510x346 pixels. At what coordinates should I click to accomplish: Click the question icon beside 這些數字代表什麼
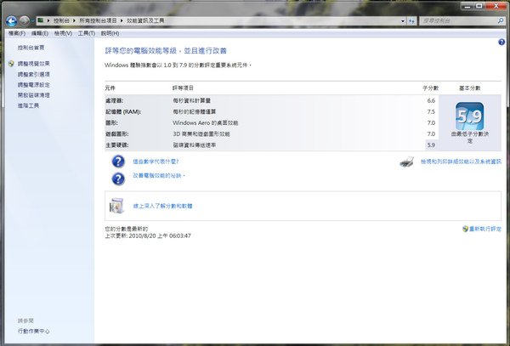[118, 162]
